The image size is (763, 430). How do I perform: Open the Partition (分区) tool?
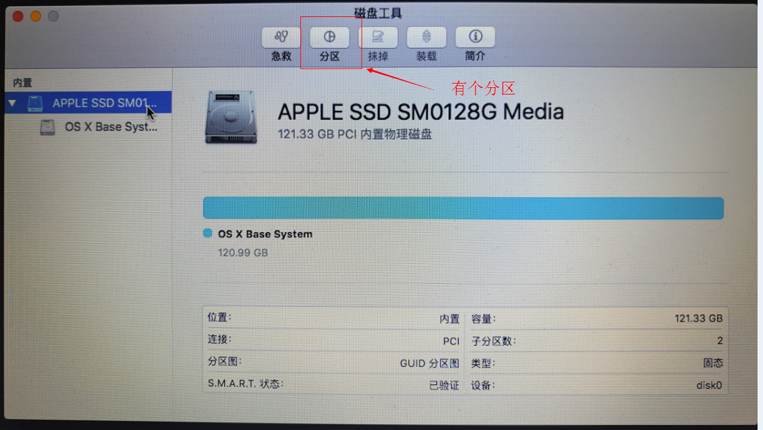pos(329,37)
